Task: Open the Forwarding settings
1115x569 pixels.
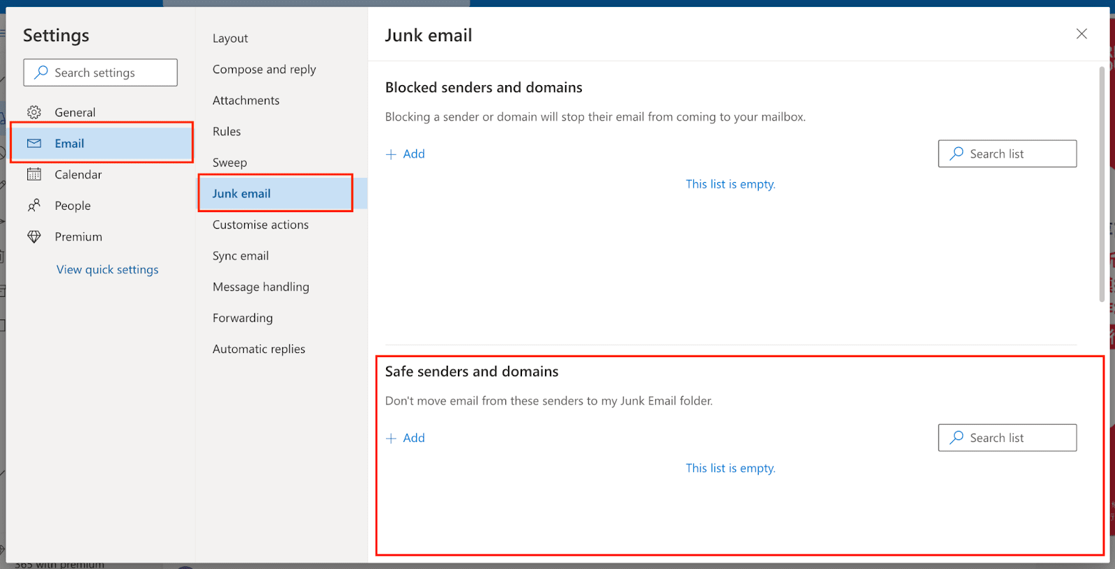Action: click(x=243, y=318)
